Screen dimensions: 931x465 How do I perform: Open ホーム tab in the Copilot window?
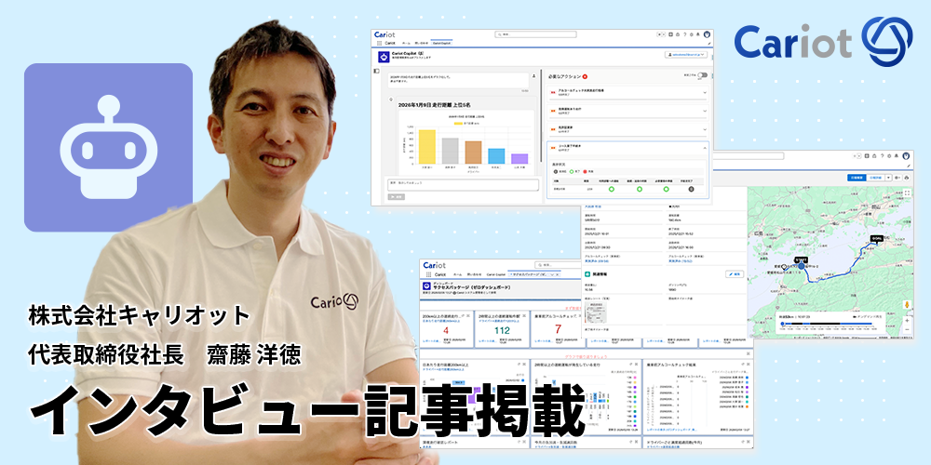click(407, 44)
